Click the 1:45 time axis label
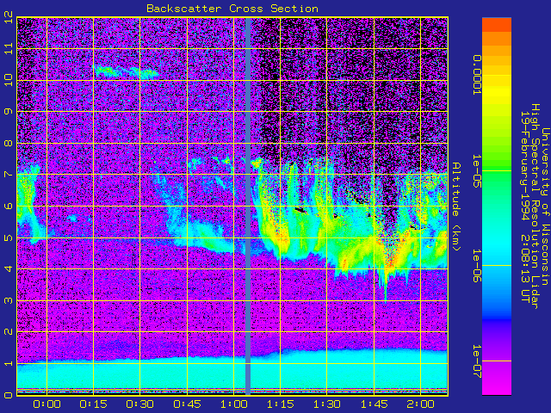 [374, 404]
